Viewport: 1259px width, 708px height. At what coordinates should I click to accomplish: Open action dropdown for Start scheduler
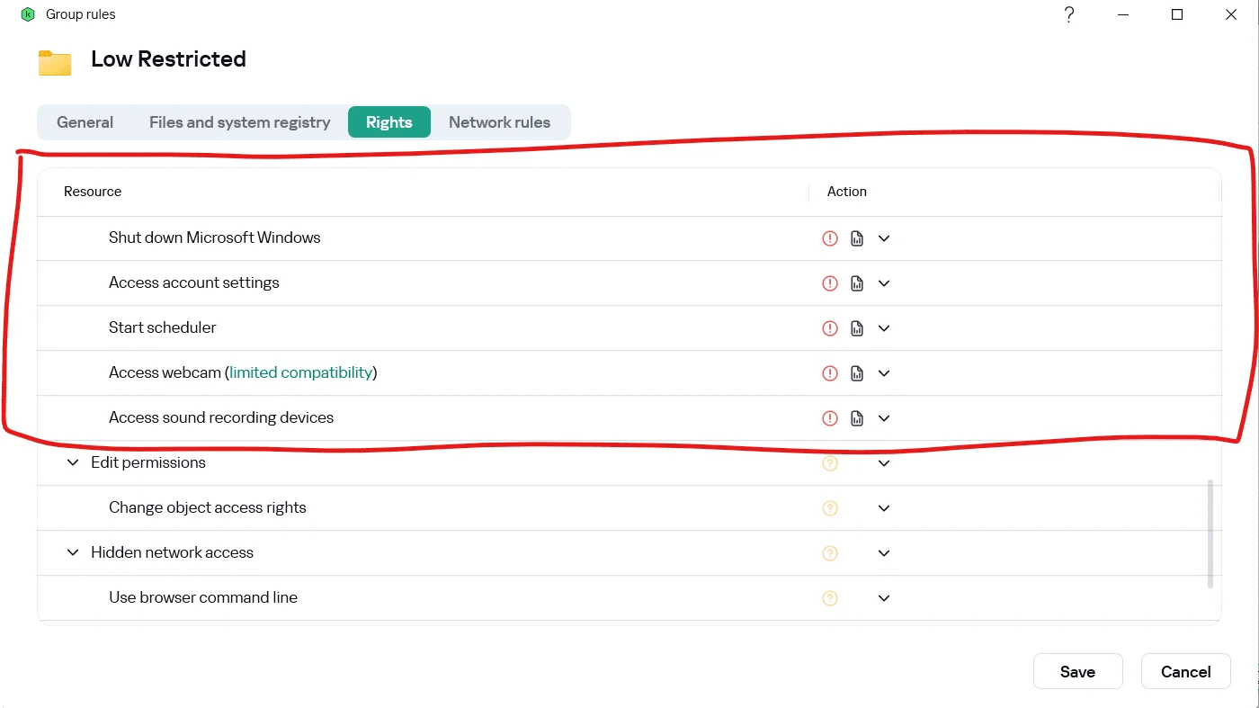884,328
